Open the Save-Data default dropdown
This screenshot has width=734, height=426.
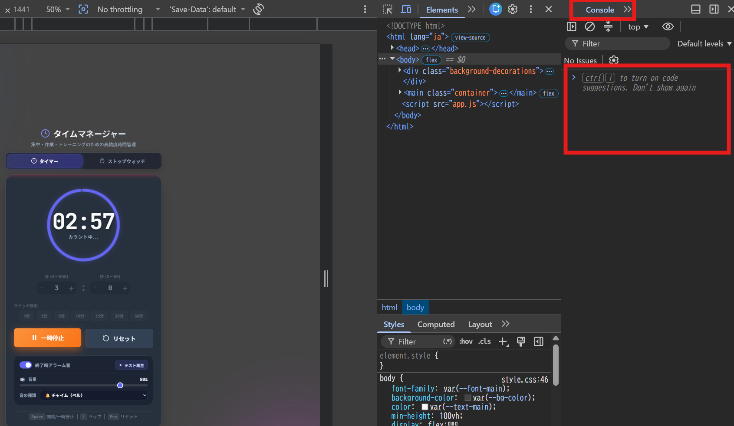pos(207,9)
